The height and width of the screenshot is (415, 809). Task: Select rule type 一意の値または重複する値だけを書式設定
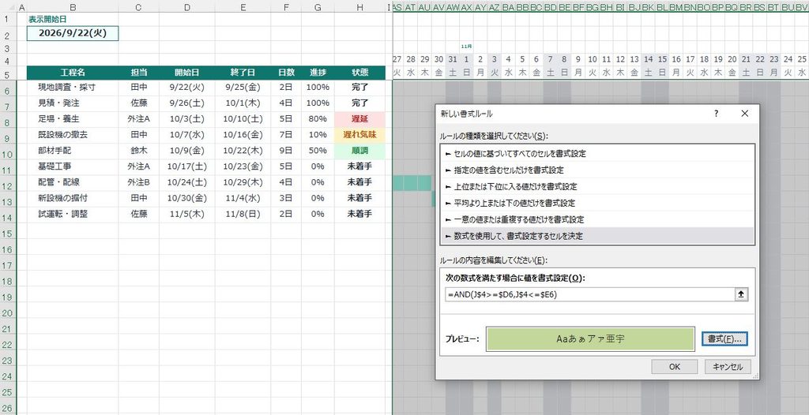coord(598,219)
